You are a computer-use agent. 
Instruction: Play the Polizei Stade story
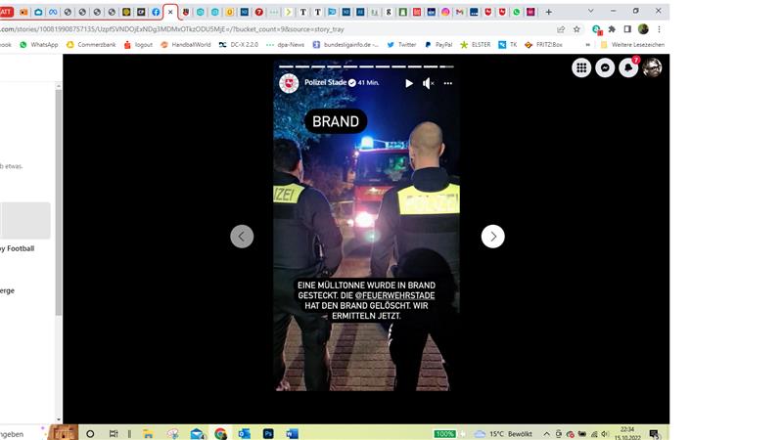[x=409, y=83]
